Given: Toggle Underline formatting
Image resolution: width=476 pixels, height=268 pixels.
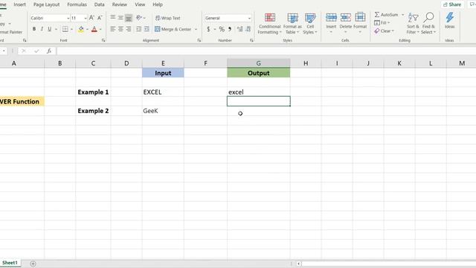Looking at the screenshot, I should [x=49, y=29].
